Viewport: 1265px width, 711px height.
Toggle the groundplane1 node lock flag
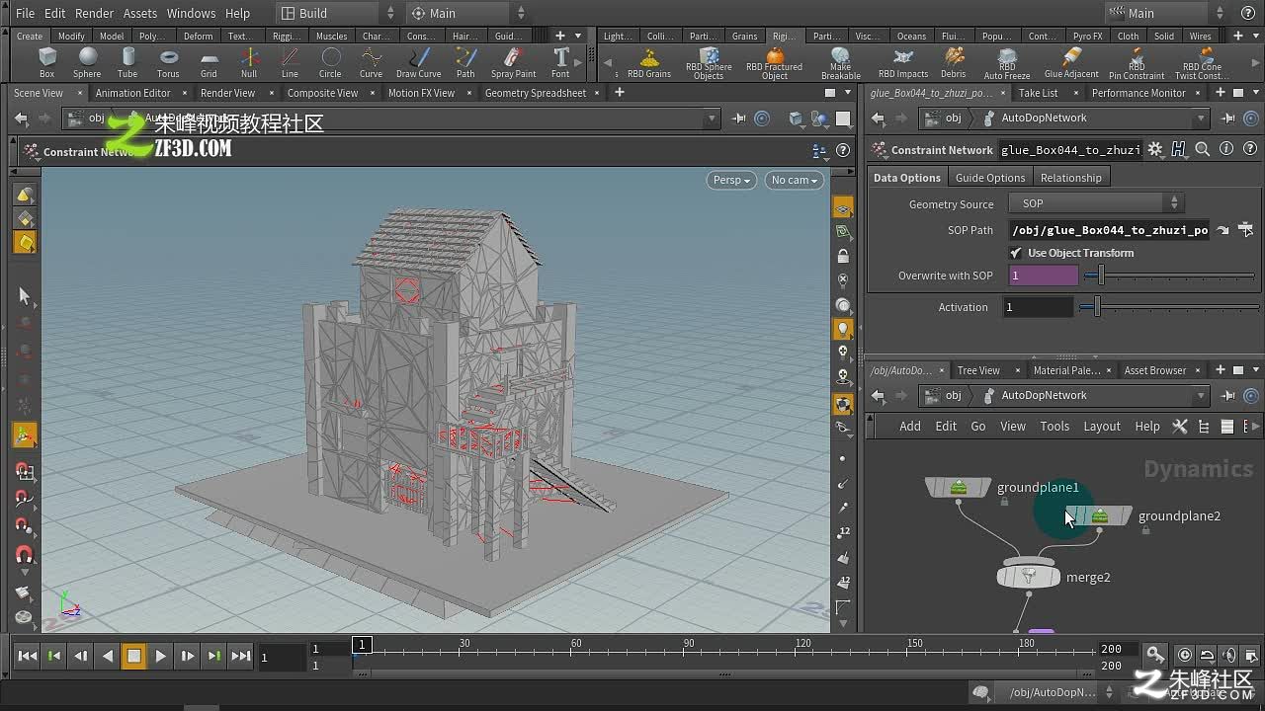coord(1004,502)
